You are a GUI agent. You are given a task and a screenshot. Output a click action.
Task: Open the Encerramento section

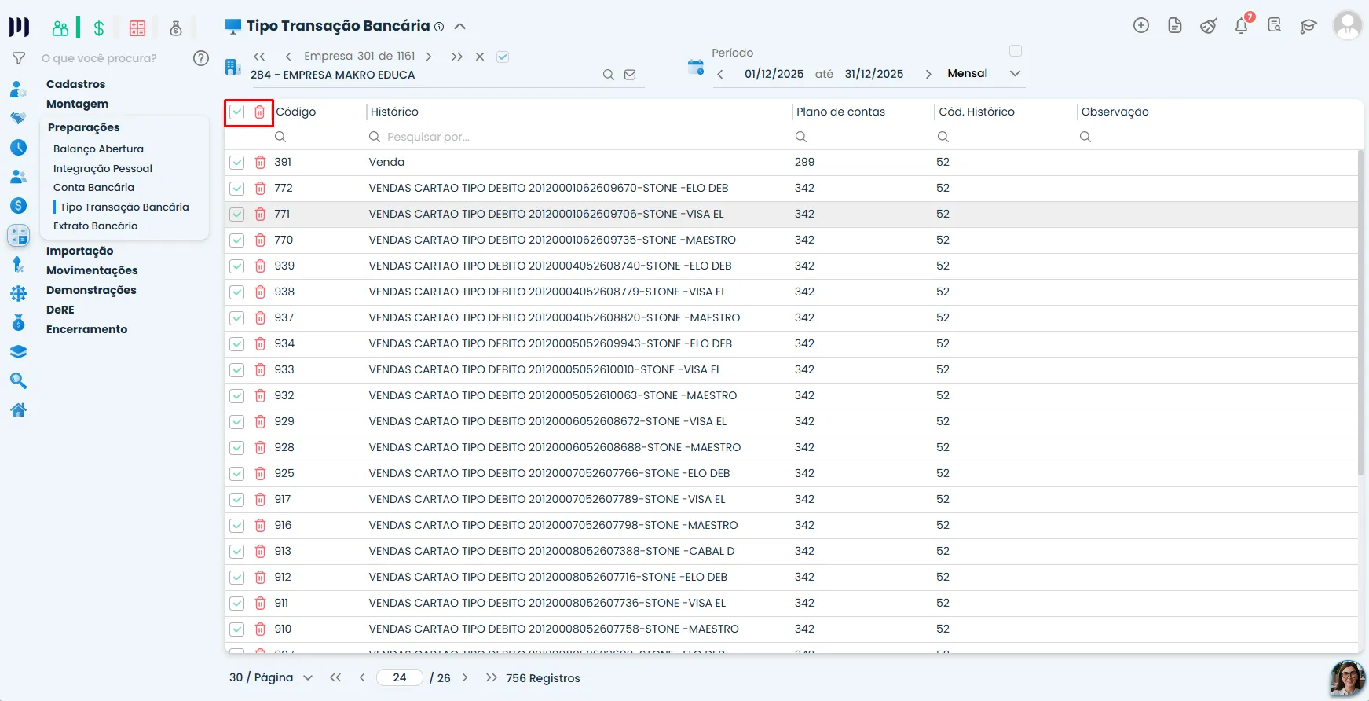click(86, 329)
